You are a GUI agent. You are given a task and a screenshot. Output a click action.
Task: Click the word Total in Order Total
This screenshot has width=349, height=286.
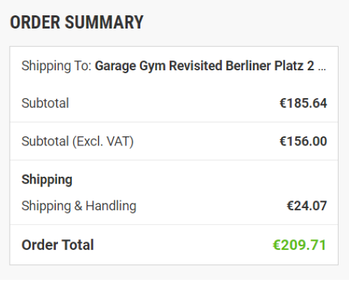[77, 245]
